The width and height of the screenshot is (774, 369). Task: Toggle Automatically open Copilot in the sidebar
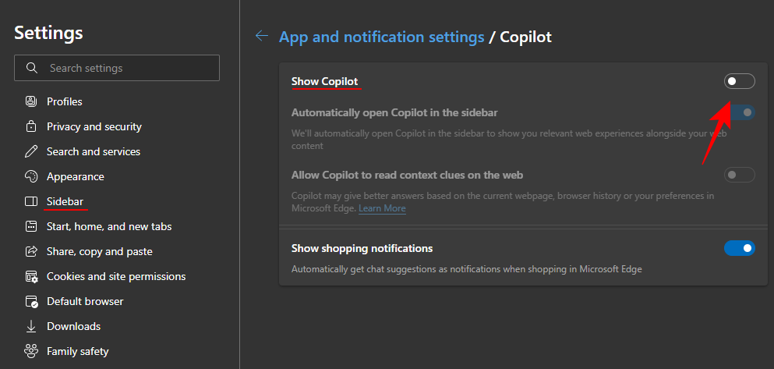739,112
